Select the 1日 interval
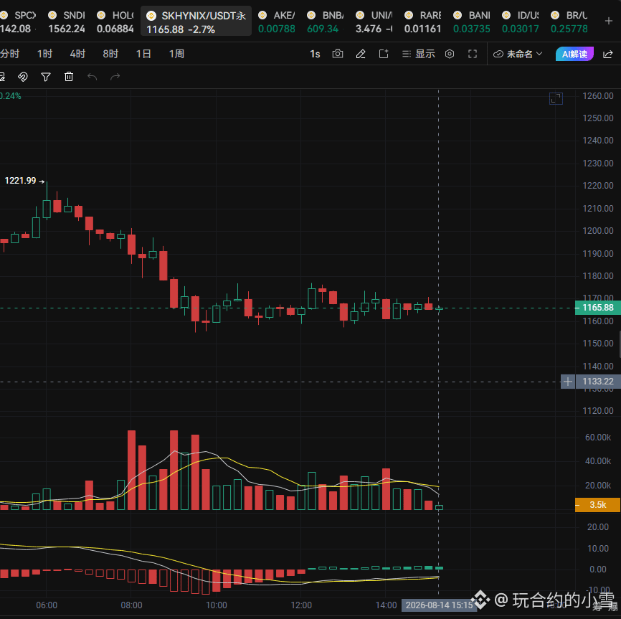 (143, 54)
